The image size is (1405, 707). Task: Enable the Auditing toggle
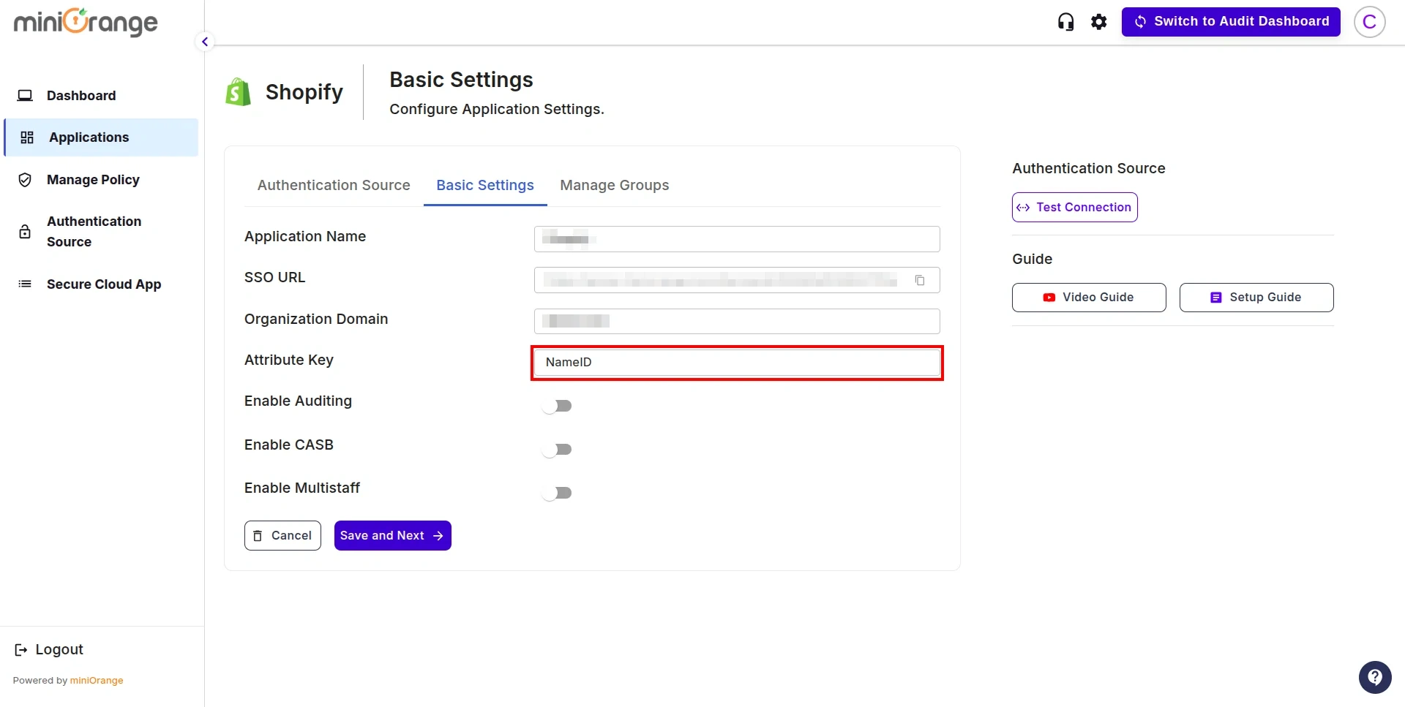tap(558, 406)
